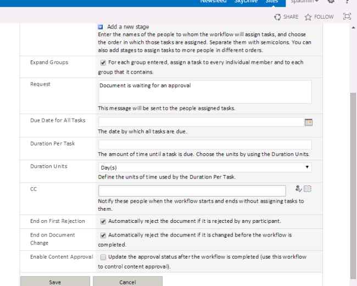Open the settings gear menu
Screen dimensions: 357x286
331,1
